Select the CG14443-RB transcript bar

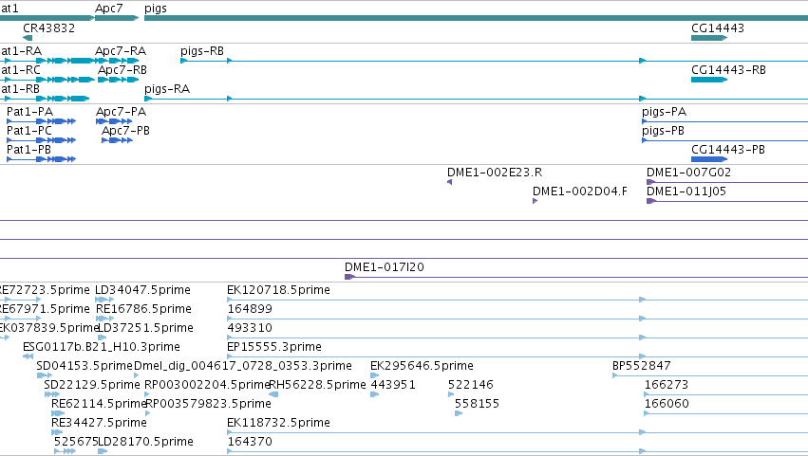pos(709,80)
